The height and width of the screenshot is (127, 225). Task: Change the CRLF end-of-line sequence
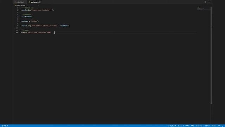pos(193,126)
